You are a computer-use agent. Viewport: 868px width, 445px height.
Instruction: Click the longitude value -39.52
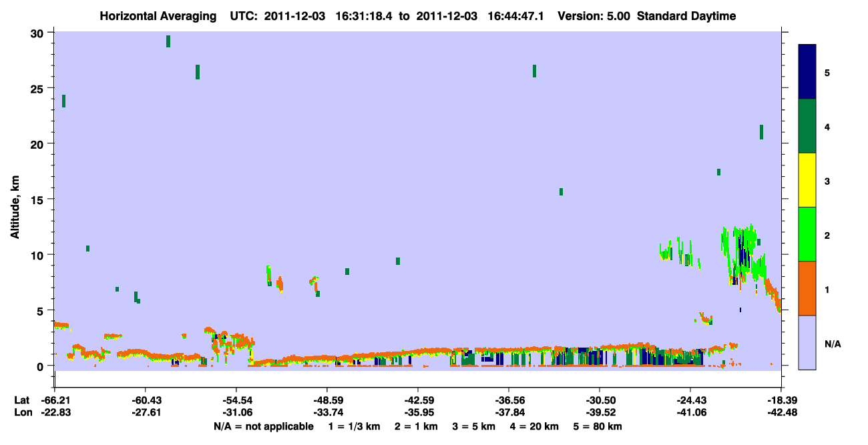coord(600,413)
